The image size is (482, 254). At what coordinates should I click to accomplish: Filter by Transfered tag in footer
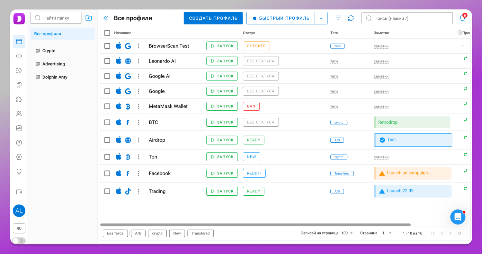click(x=201, y=233)
